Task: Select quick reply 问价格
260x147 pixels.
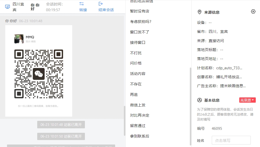Action: [136, 63]
